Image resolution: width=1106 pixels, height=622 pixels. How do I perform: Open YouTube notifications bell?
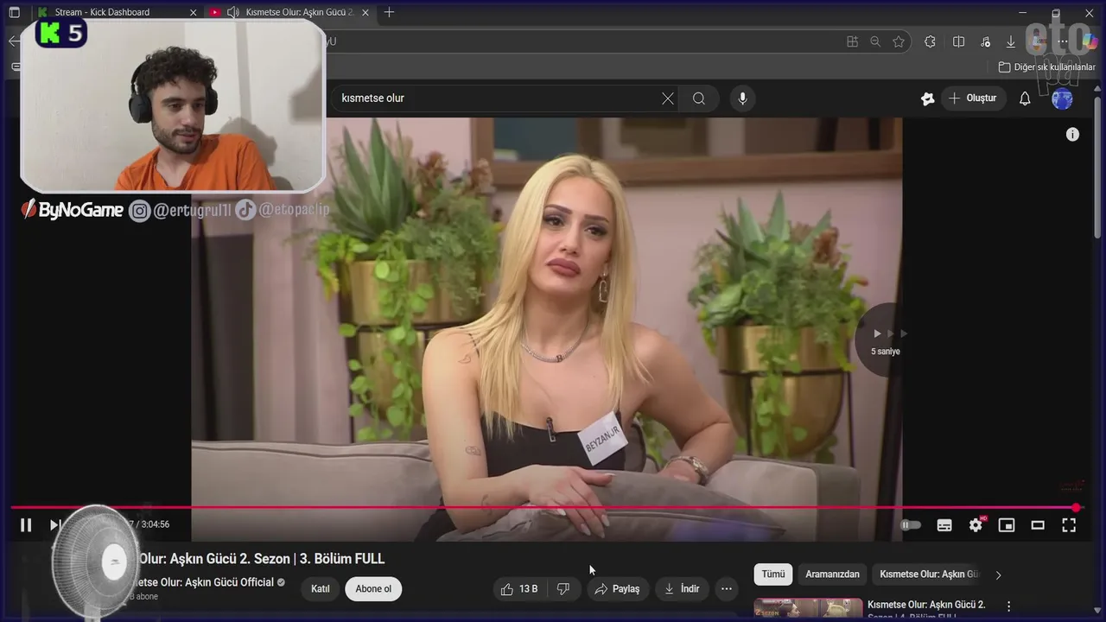tap(1025, 98)
